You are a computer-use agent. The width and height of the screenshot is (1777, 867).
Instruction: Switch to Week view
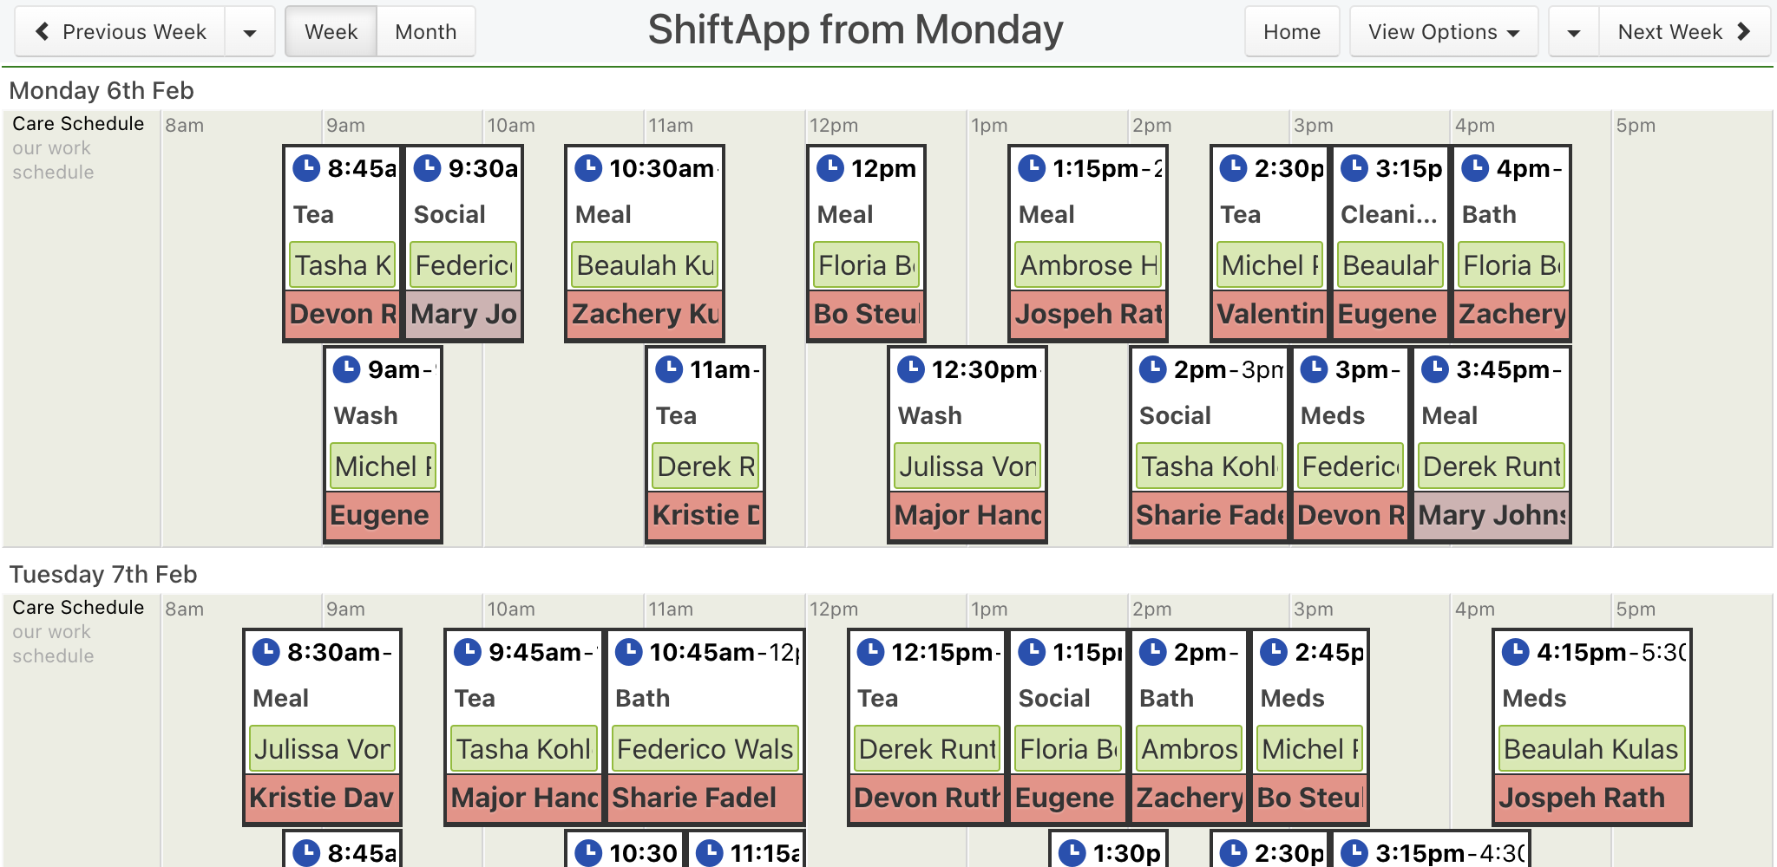coord(331,32)
